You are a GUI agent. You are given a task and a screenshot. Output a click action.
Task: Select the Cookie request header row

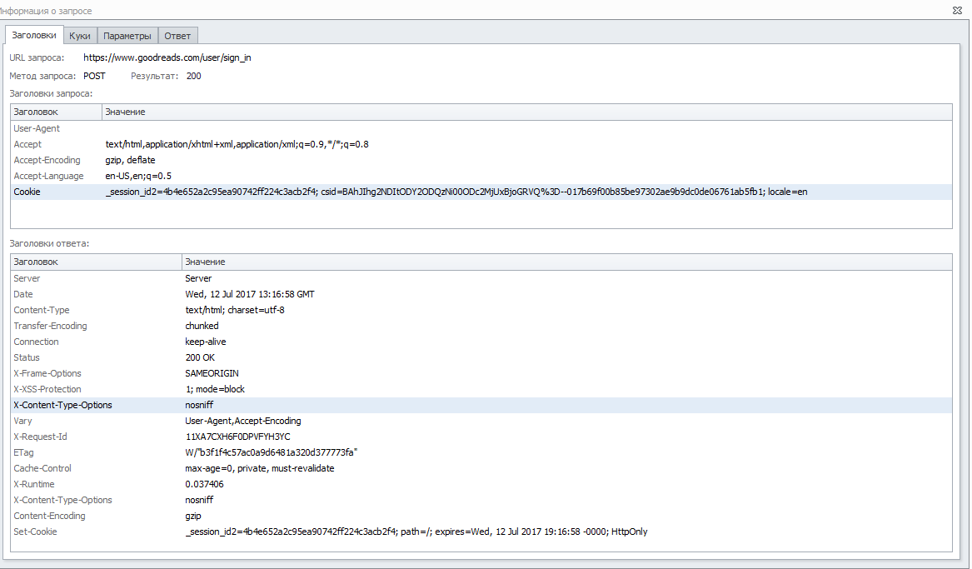(x=27, y=192)
